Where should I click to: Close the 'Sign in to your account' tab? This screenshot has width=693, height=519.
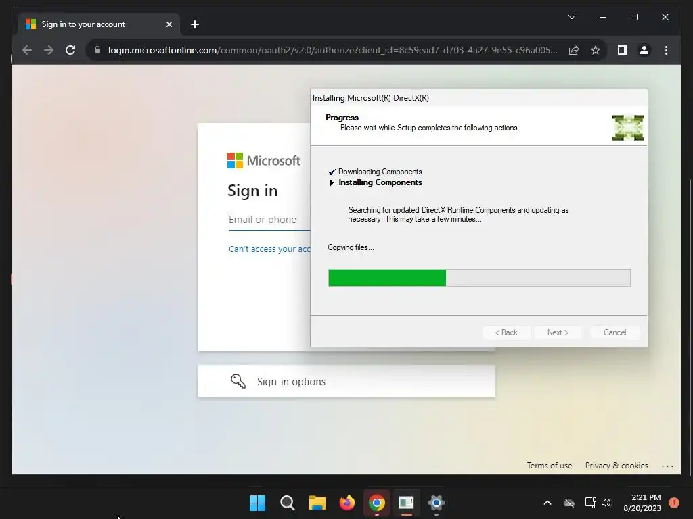pos(169,24)
